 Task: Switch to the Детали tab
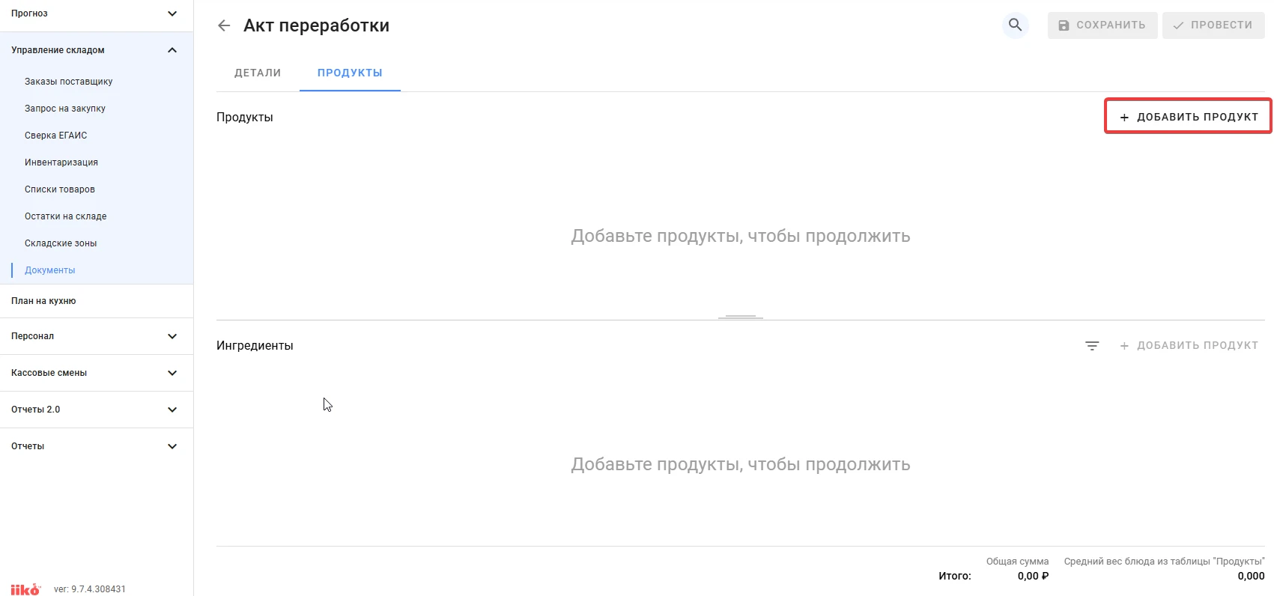[258, 73]
